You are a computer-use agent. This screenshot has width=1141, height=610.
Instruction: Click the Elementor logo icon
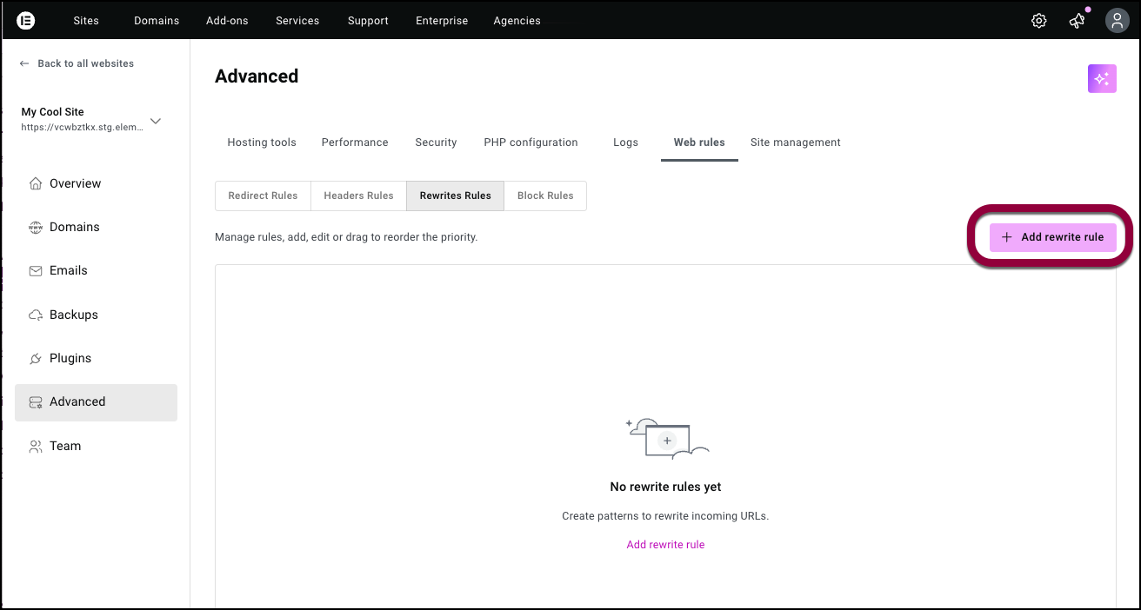(x=26, y=20)
